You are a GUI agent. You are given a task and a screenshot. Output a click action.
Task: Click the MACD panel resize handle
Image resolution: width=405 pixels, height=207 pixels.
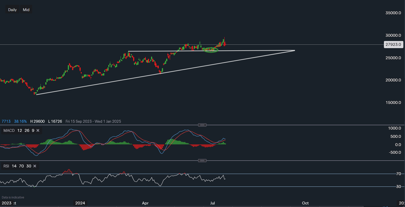pos(202,125)
